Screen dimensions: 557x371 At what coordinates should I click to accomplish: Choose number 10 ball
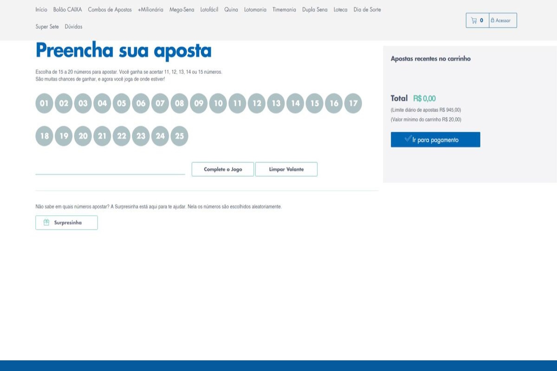tap(218, 103)
